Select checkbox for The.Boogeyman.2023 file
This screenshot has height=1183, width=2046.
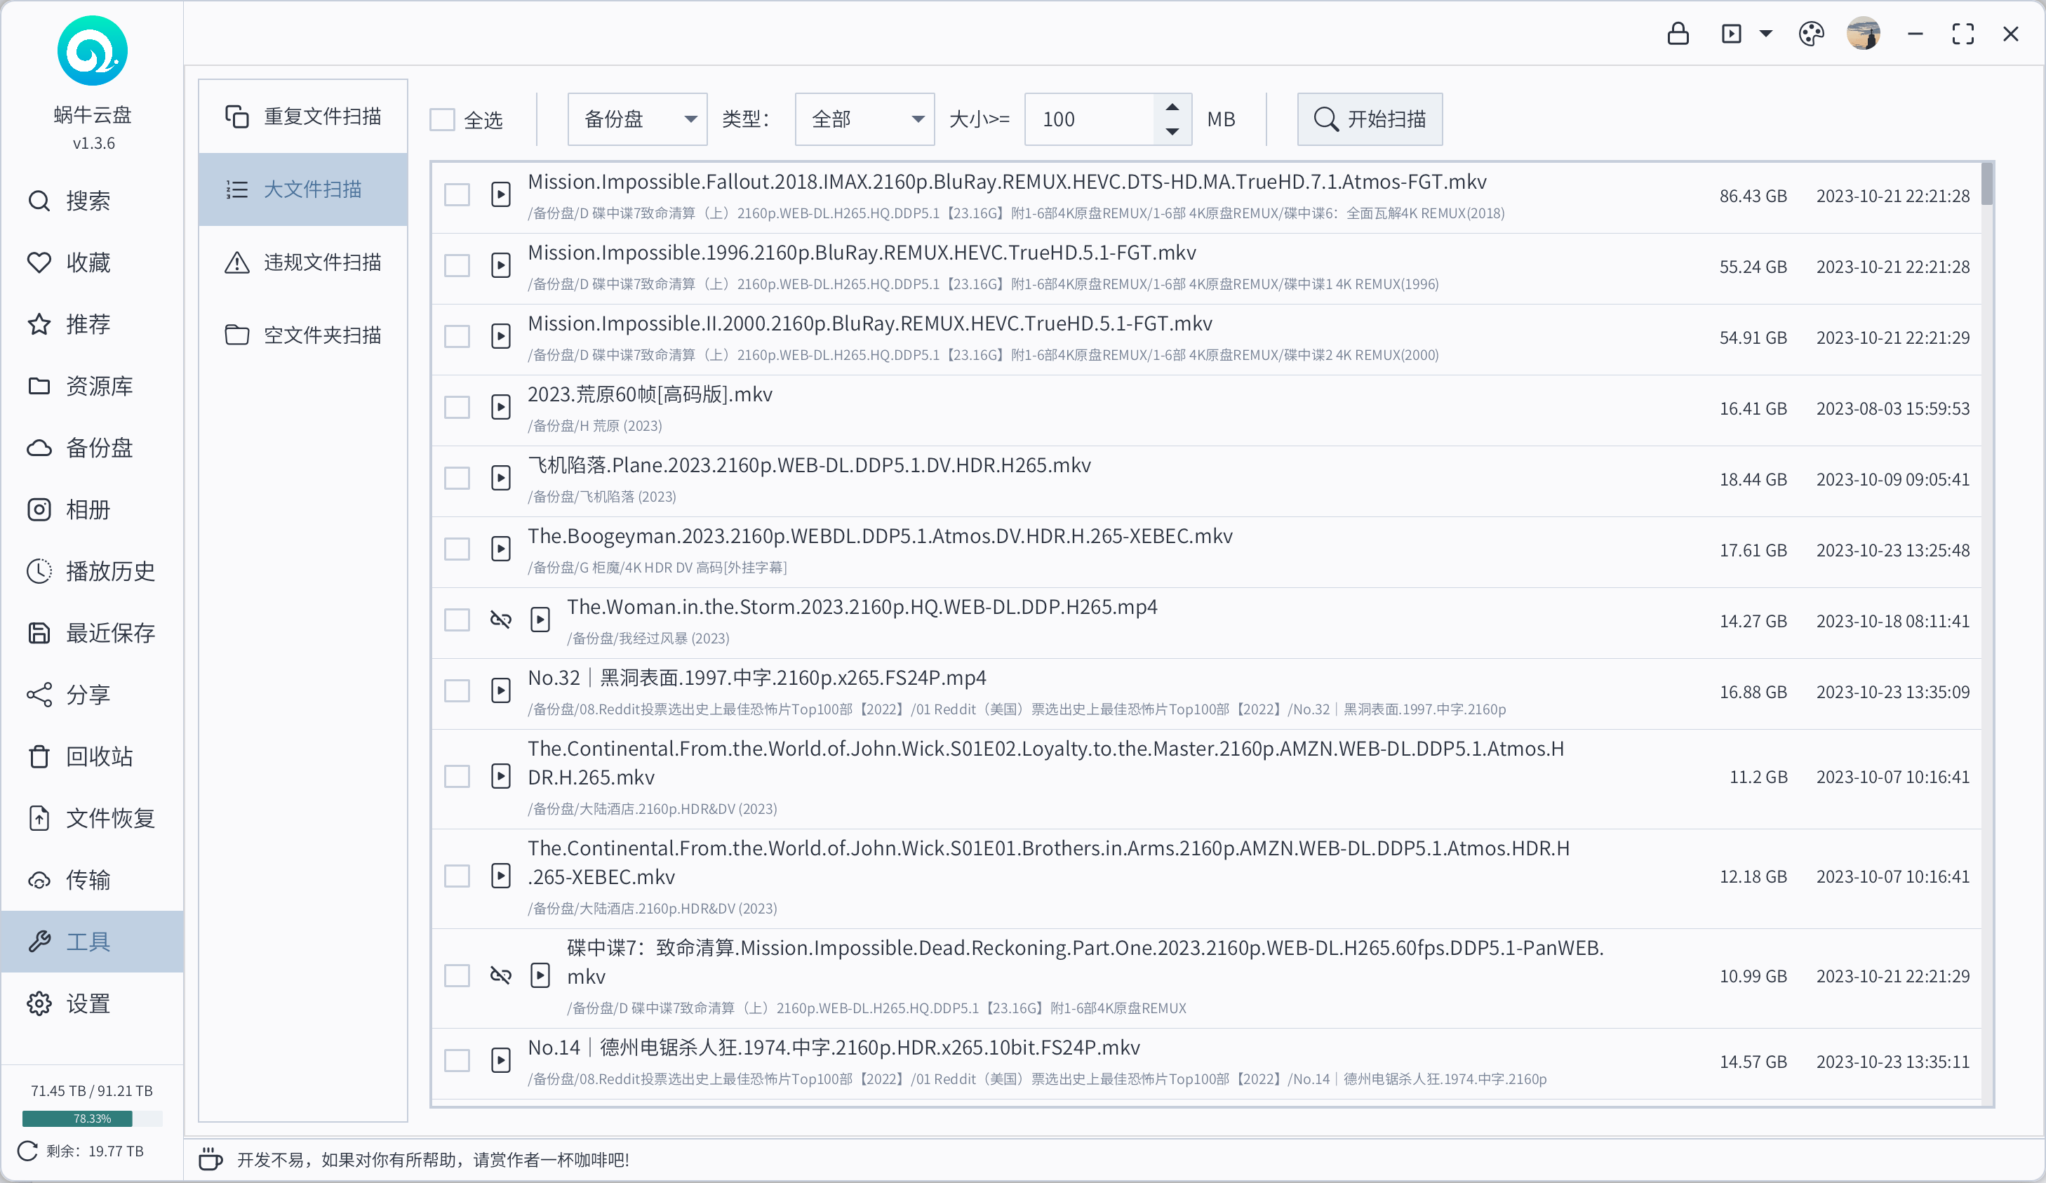(x=457, y=549)
